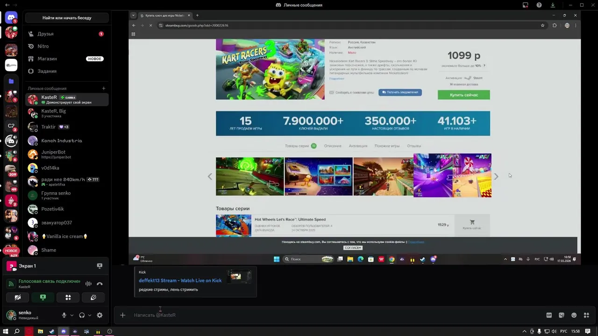
Task: Open the JuniperBot conversation
Action: tap(67, 154)
